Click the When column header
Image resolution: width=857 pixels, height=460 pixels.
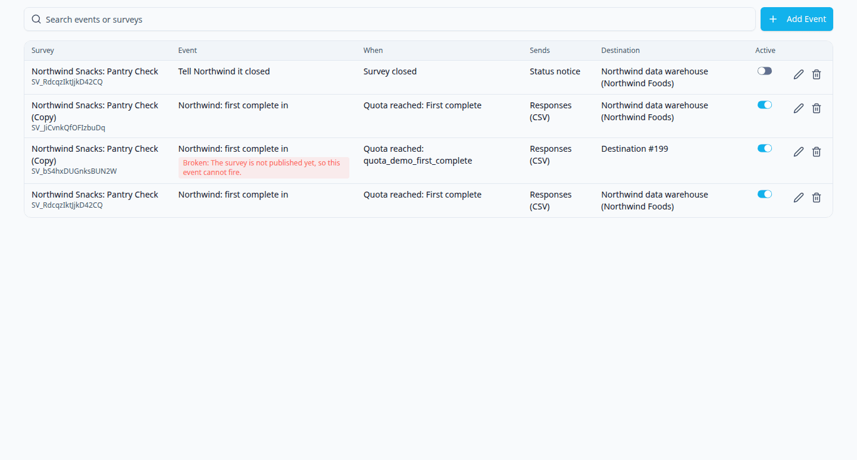373,51
